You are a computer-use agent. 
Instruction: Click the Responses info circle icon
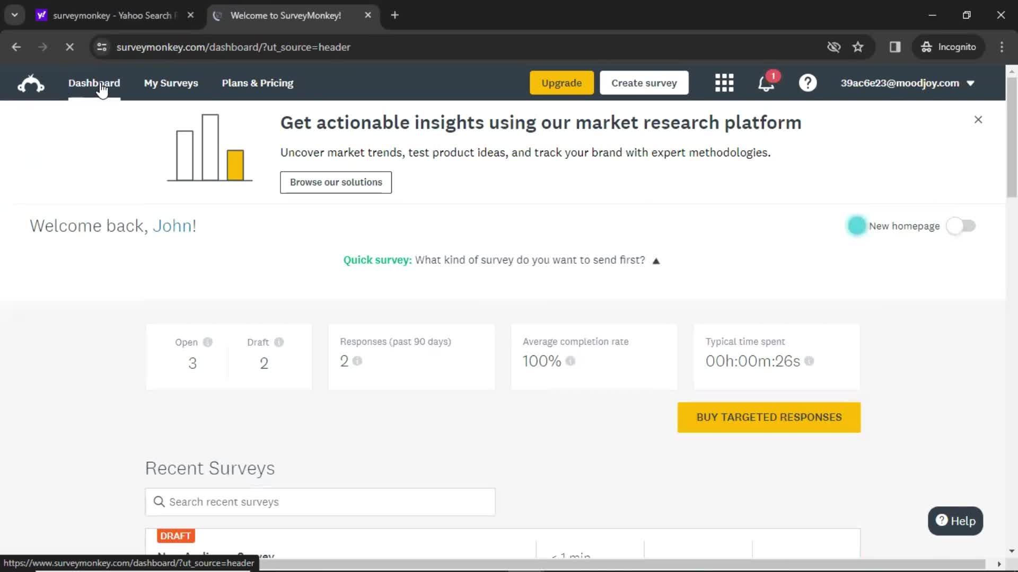coord(357,361)
